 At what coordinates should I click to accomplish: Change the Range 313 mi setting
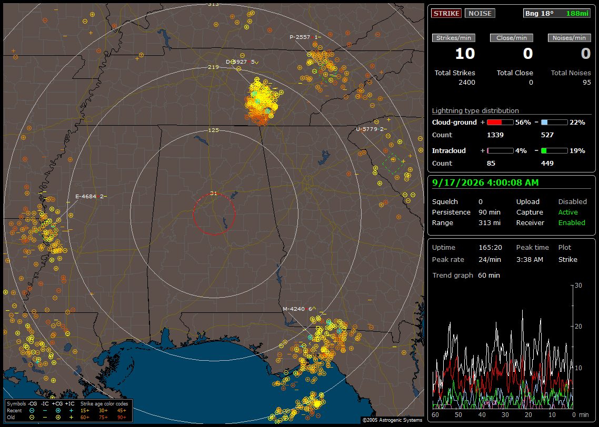490,222
